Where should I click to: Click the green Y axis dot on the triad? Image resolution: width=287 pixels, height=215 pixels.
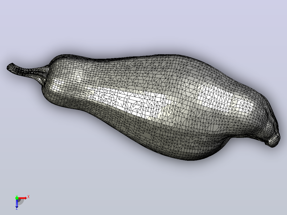click(x=17, y=198)
